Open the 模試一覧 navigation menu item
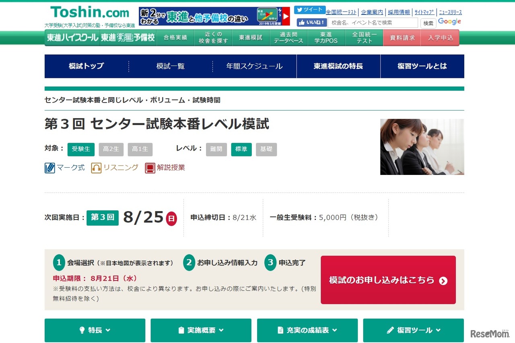Viewport: 515px width, 343px height. tap(170, 66)
